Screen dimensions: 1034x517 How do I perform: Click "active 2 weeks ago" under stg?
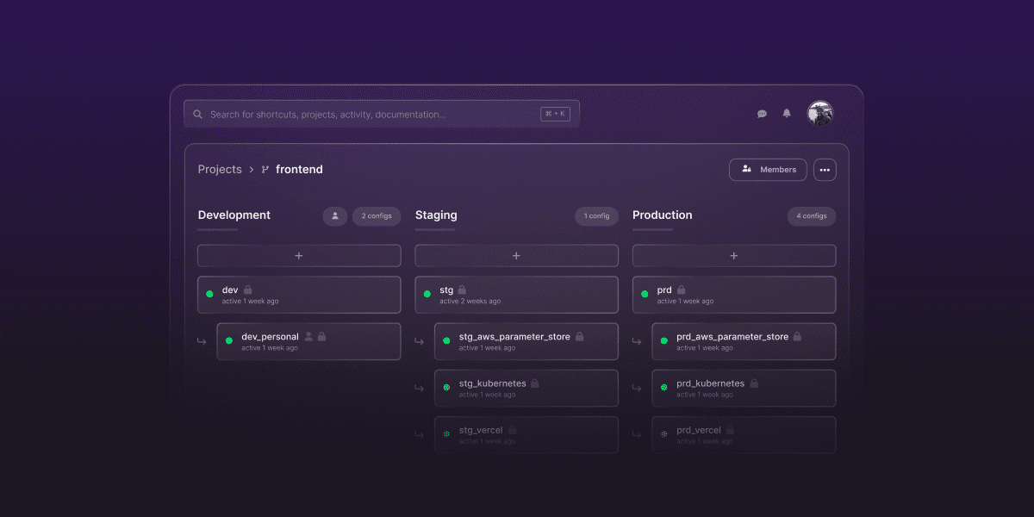pyautogui.click(x=470, y=302)
